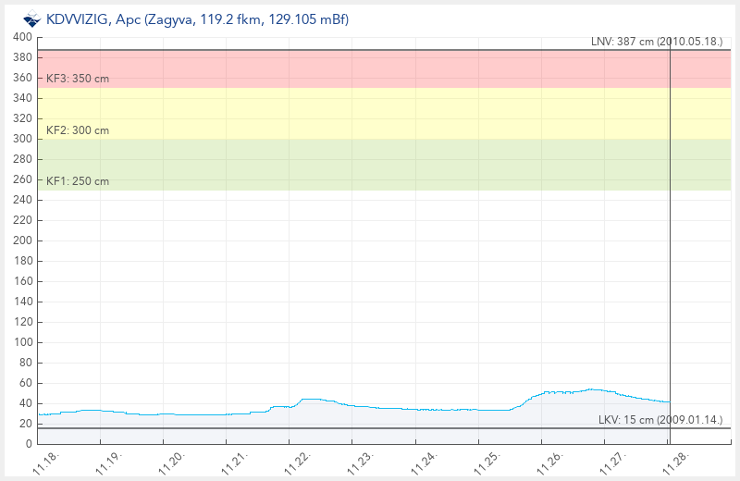Viewport: 740px width, 481px height.
Task: Click the 11.20. date label on x-axis
Action: tap(172, 462)
